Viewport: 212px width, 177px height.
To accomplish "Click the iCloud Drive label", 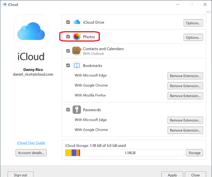I will pyautogui.click(x=94, y=22).
